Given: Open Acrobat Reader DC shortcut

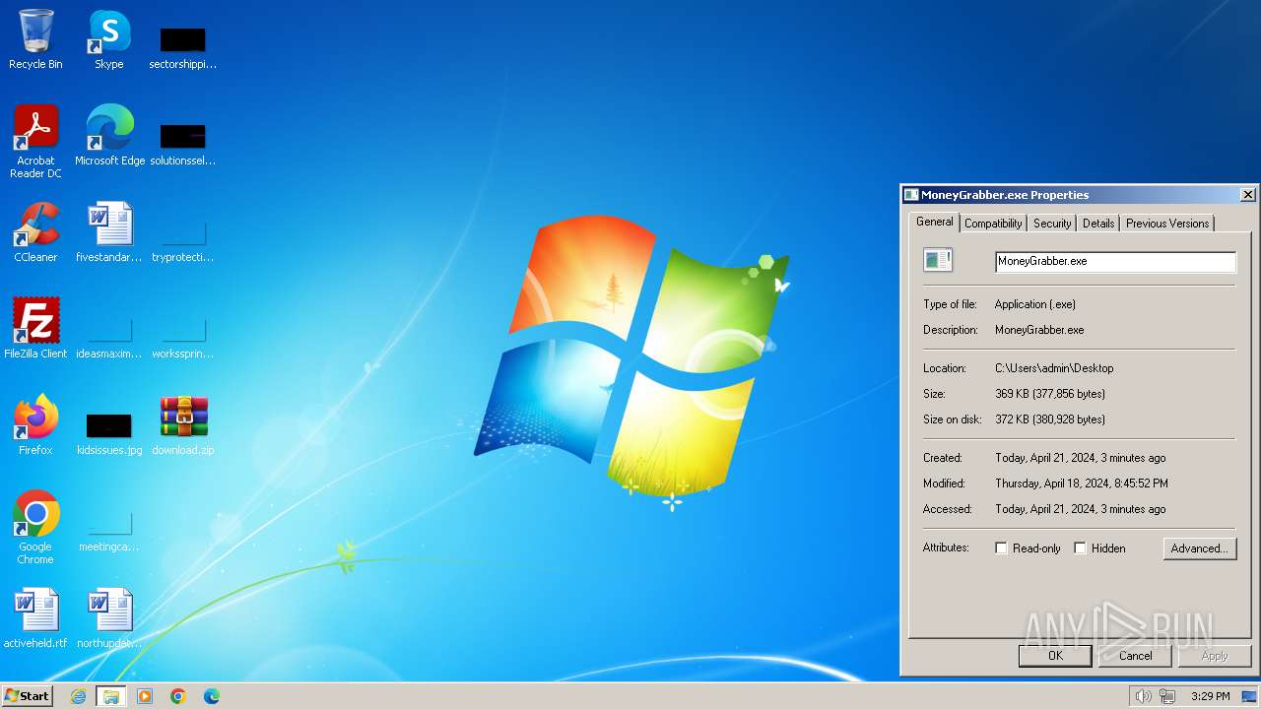Looking at the screenshot, I should coord(35,141).
